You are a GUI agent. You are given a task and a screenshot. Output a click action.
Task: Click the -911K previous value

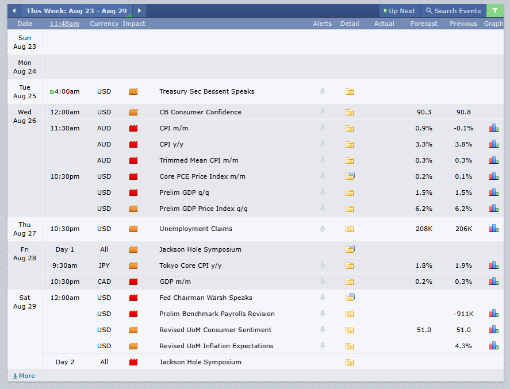click(x=463, y=314)
